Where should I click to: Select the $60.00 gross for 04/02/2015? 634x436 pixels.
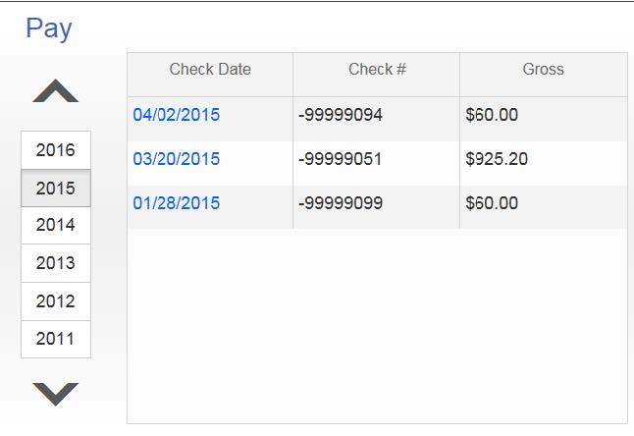(x=492, y=116)
